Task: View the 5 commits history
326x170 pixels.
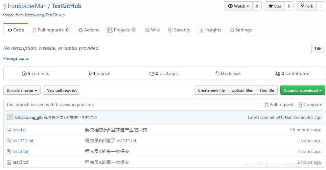Action: [x=35, y=73]
